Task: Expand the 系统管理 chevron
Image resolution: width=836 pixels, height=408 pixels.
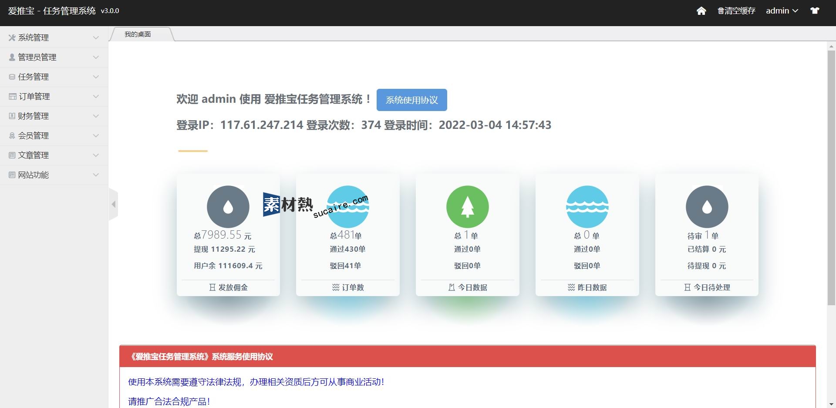Action: [x=96, y=38]
